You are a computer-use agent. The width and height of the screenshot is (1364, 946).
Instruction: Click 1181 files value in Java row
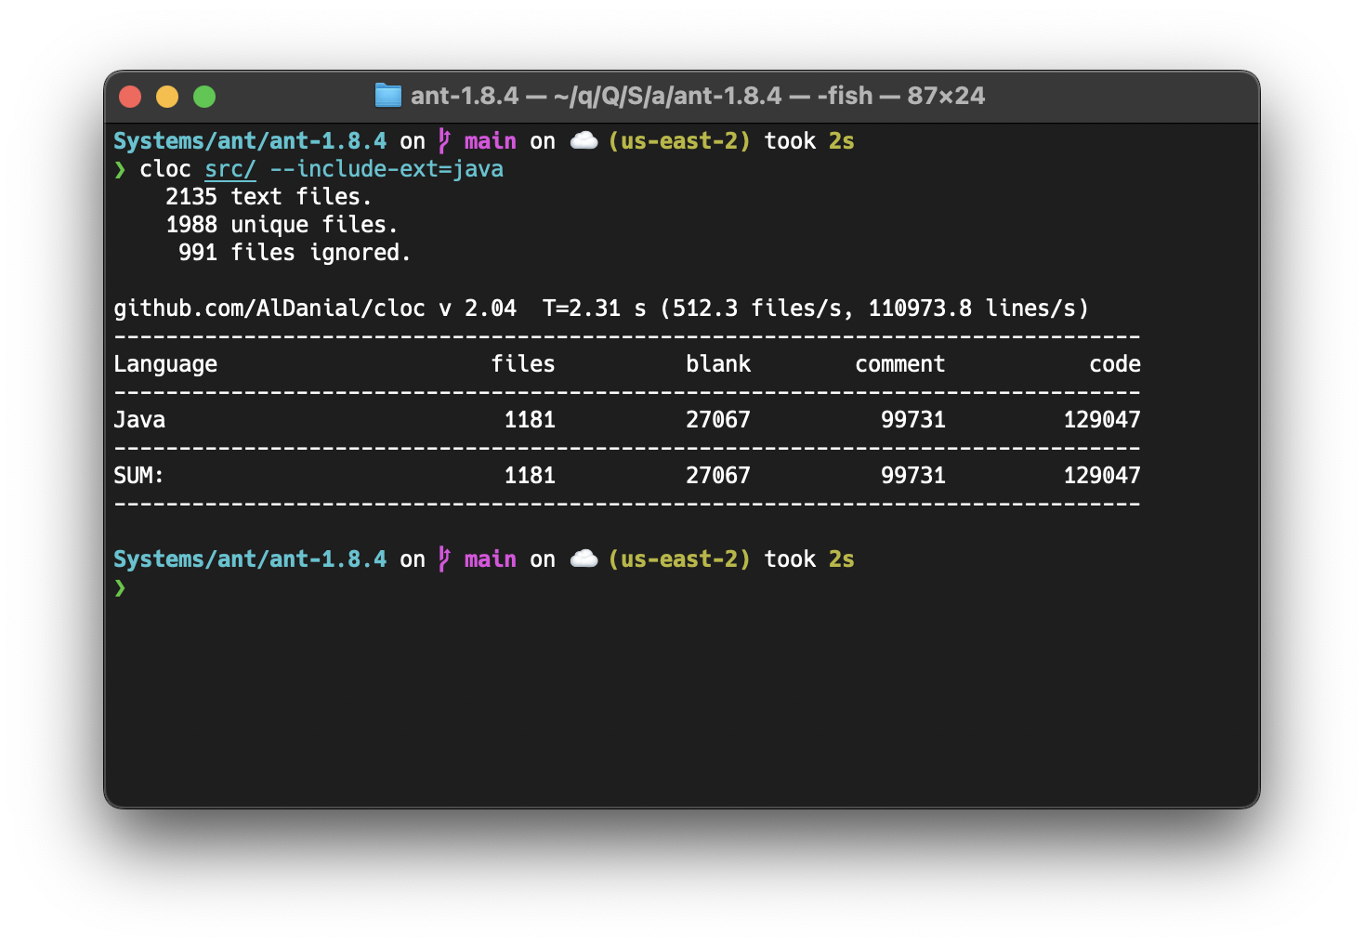click(530, 420)
